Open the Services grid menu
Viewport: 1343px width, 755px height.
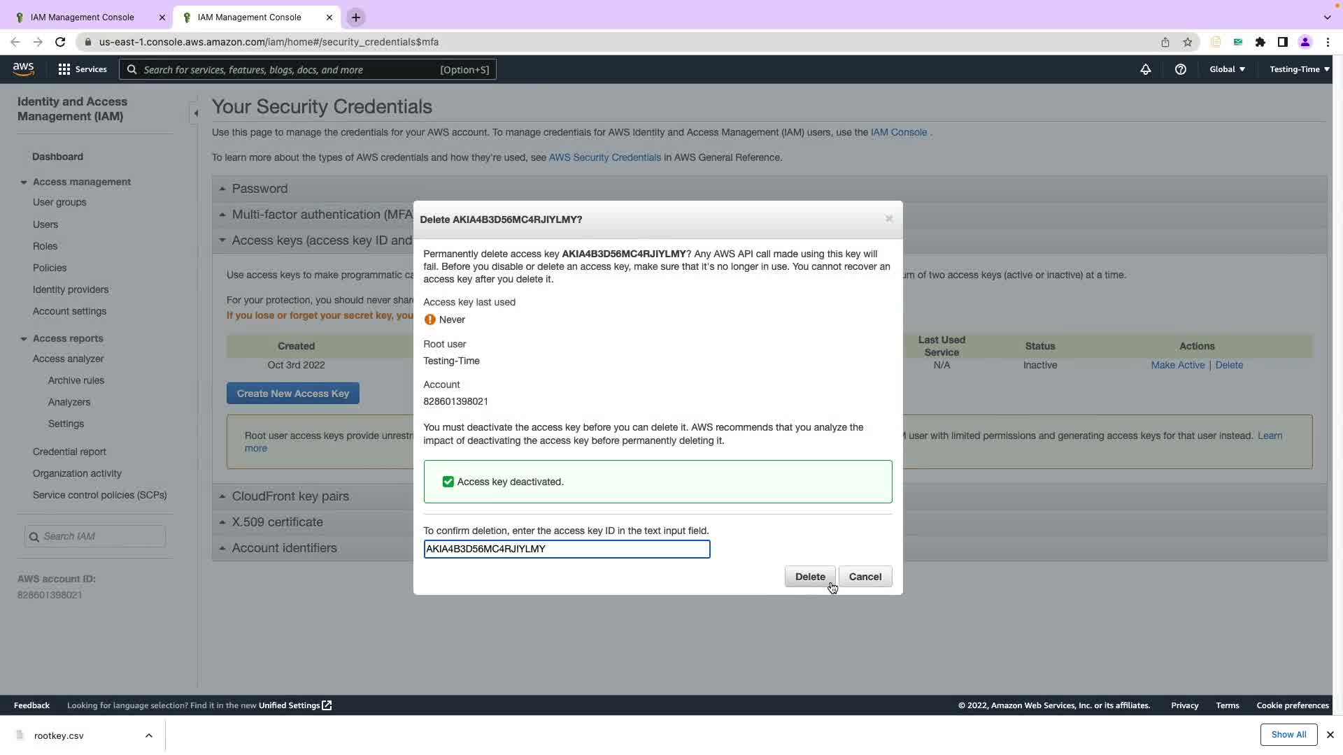[64, 69]
